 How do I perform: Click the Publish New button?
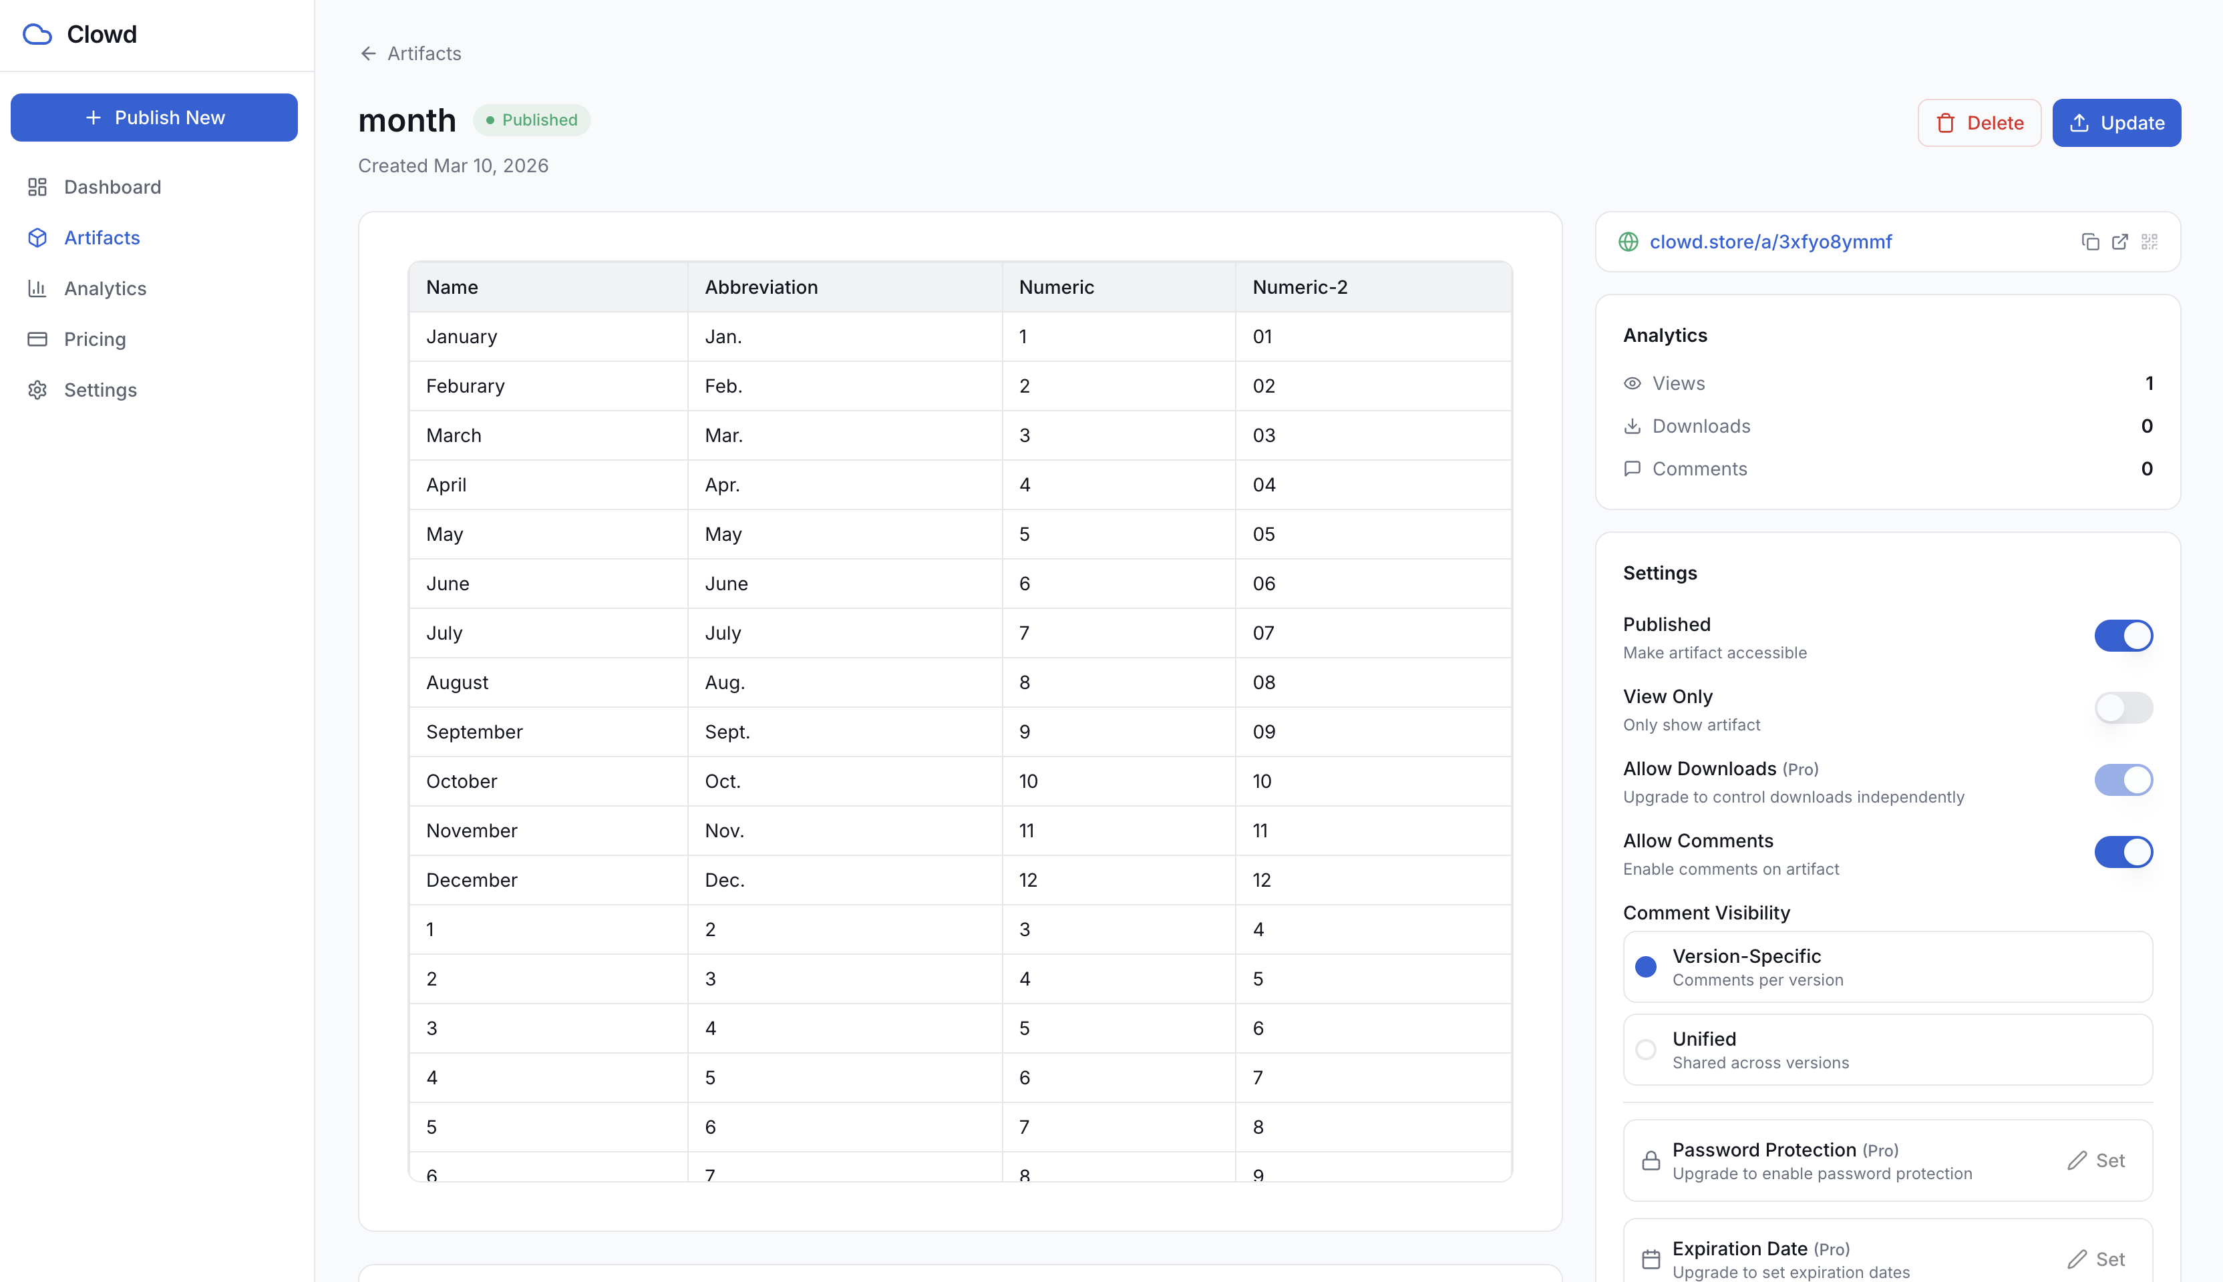pos(154,117)
